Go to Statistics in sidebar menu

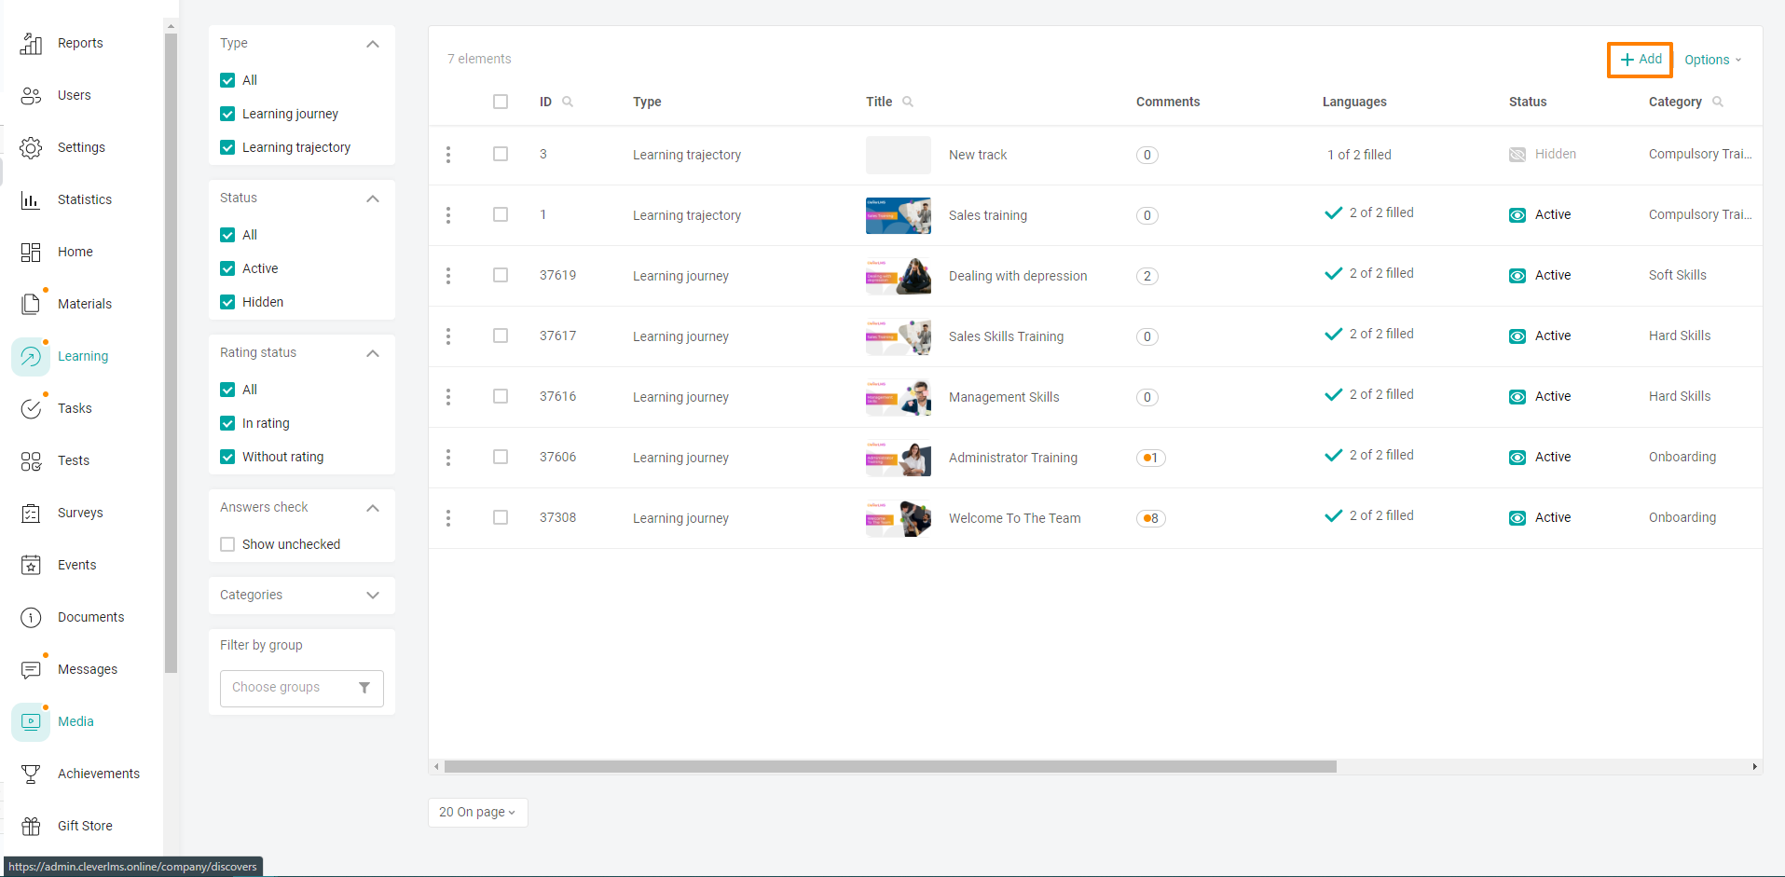click(x=85, y=199)
